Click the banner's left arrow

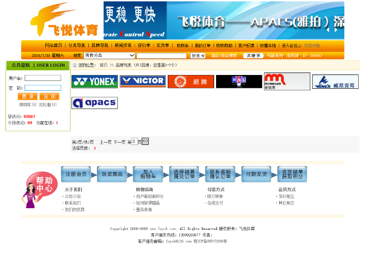pyautogui.click(x=328, y=30)
